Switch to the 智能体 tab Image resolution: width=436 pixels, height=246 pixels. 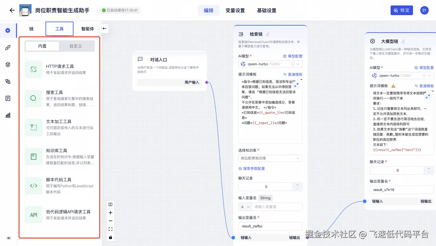(x=87, y=29)
